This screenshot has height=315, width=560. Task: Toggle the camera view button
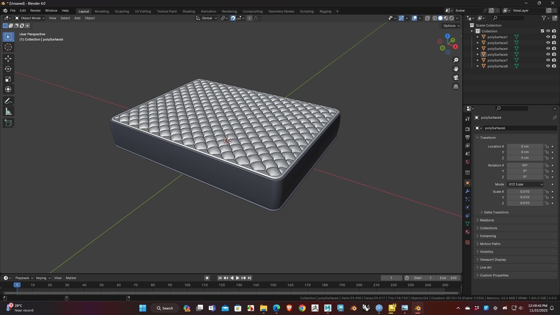(x=456, y=78)
